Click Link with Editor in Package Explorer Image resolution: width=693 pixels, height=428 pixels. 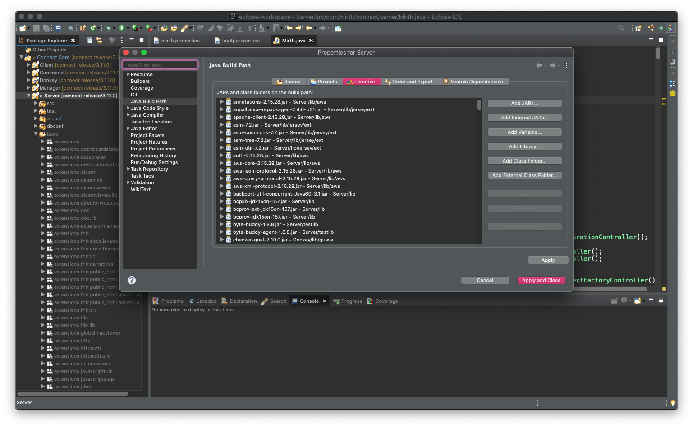99,41
